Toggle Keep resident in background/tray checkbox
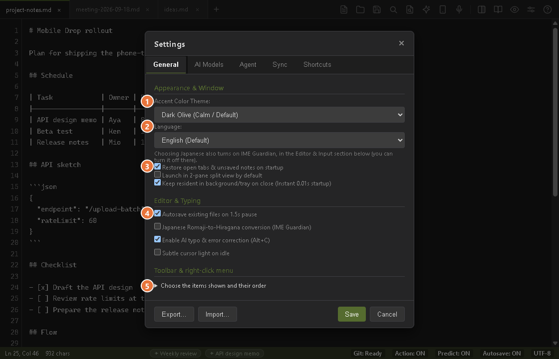 pos(157,182)
